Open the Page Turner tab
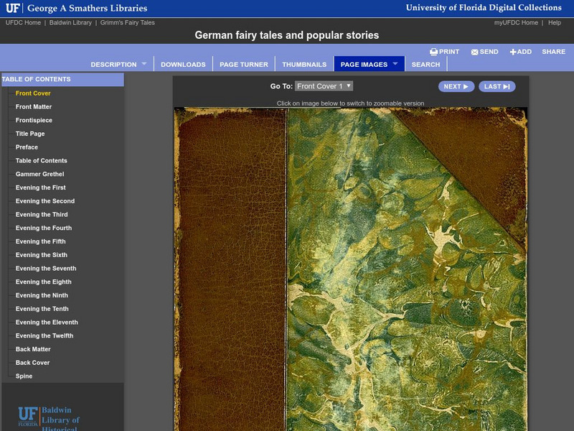The height and width of the screenshot is (431, 574). [x=244, y=65]
